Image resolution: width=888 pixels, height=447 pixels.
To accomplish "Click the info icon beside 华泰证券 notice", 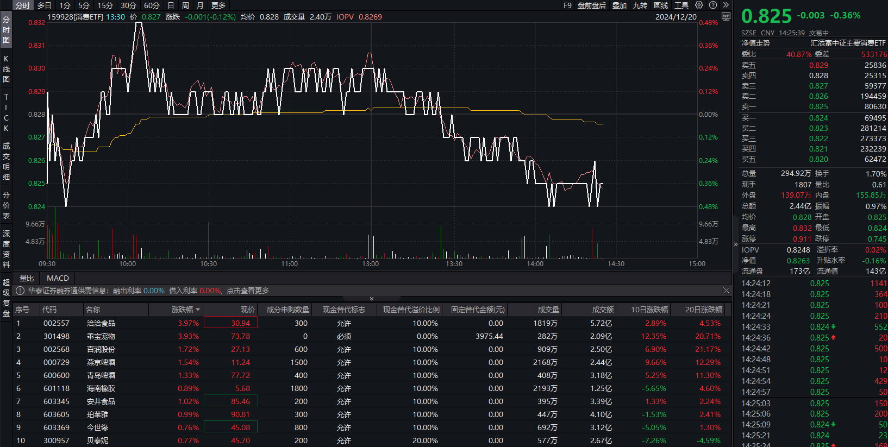I will [x=20, y=291].
